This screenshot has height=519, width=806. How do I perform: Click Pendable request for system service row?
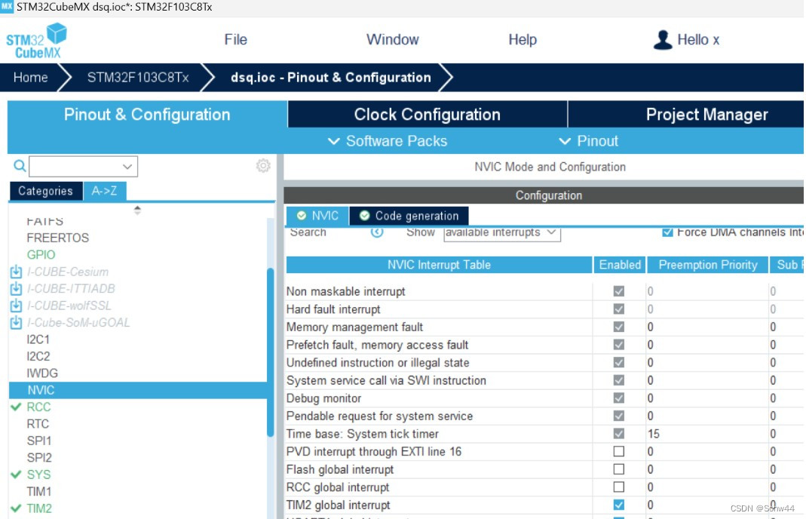pos(545,416)
